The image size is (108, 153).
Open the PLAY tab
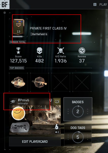103,5
